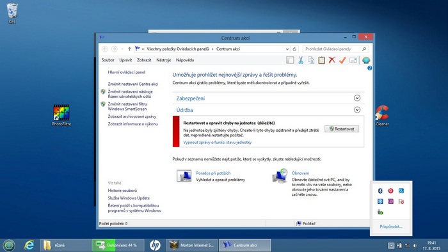Open help via the blue question mark icon
This screenshot has height=252, width=448.
pos(370,68)
